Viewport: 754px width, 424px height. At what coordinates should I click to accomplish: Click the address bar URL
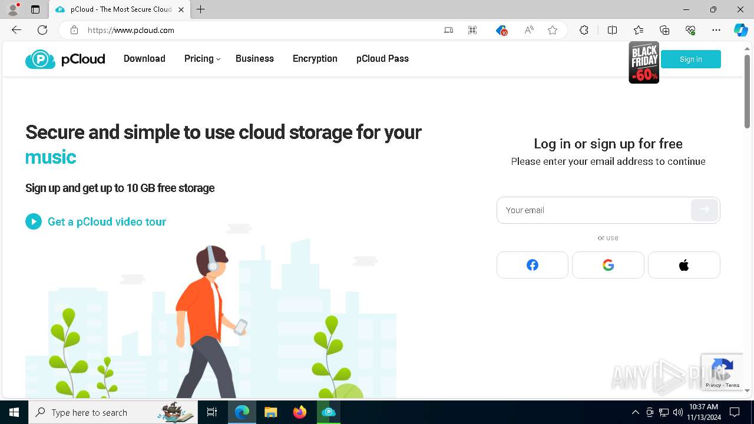point(131,30)
